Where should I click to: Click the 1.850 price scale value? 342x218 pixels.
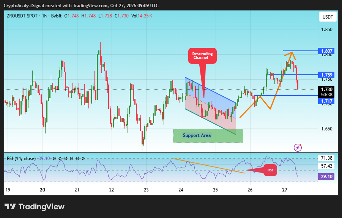pos(327,30)
